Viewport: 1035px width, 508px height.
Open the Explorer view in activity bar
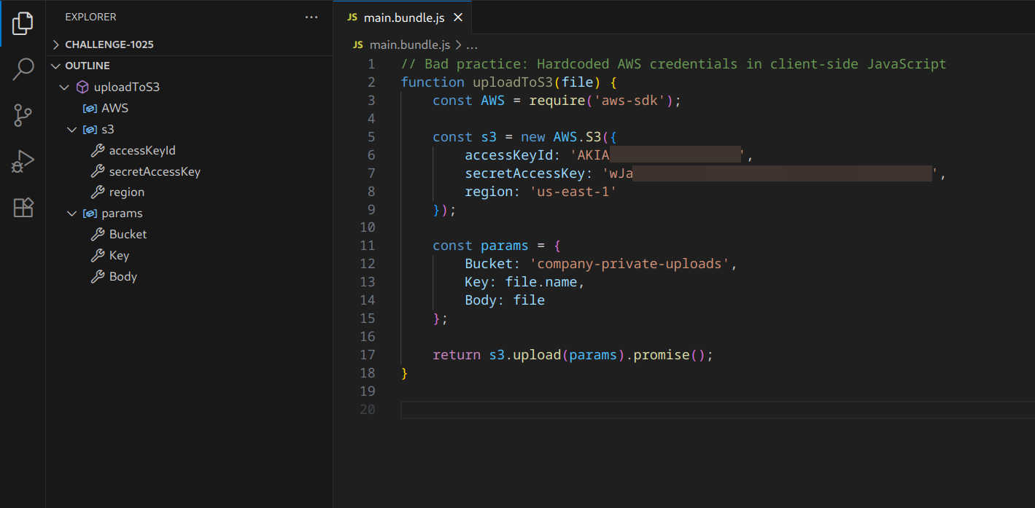click(x=23, y=23)
